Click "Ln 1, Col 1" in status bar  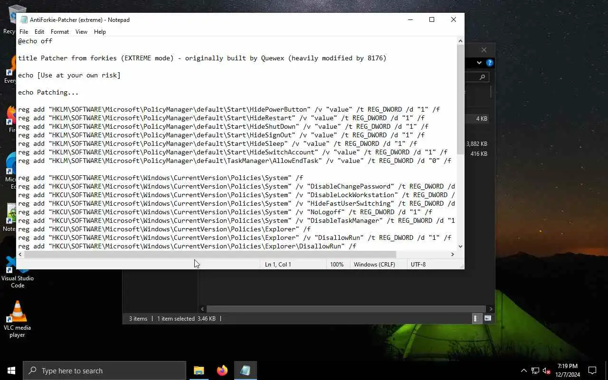(x=278, y=265)
